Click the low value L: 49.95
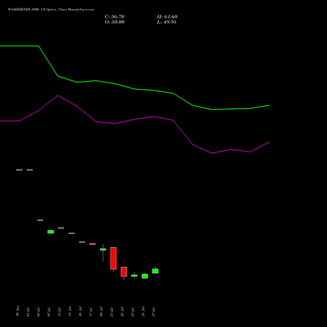This screenshot has height=327, width=327. [167, 22]
